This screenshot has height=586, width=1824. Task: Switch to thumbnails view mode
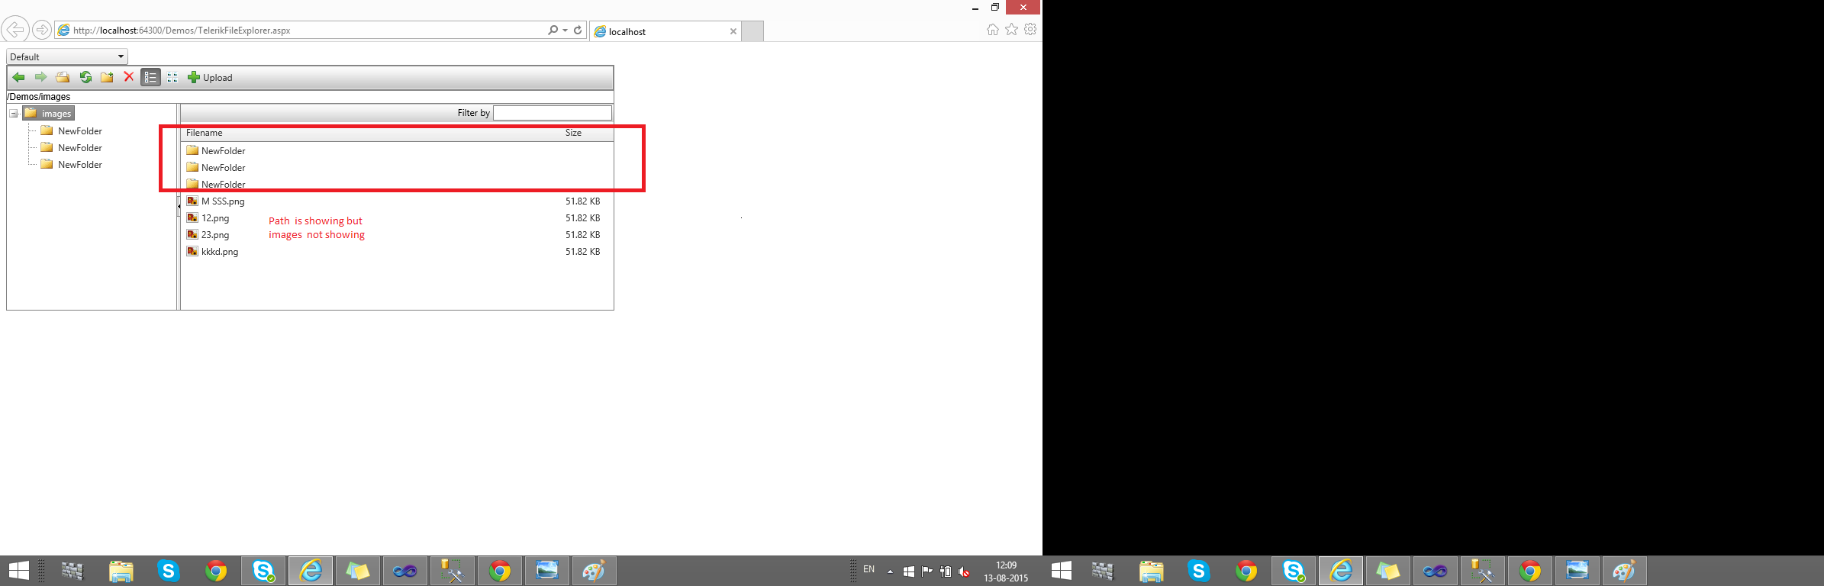[x=172, y=77]
